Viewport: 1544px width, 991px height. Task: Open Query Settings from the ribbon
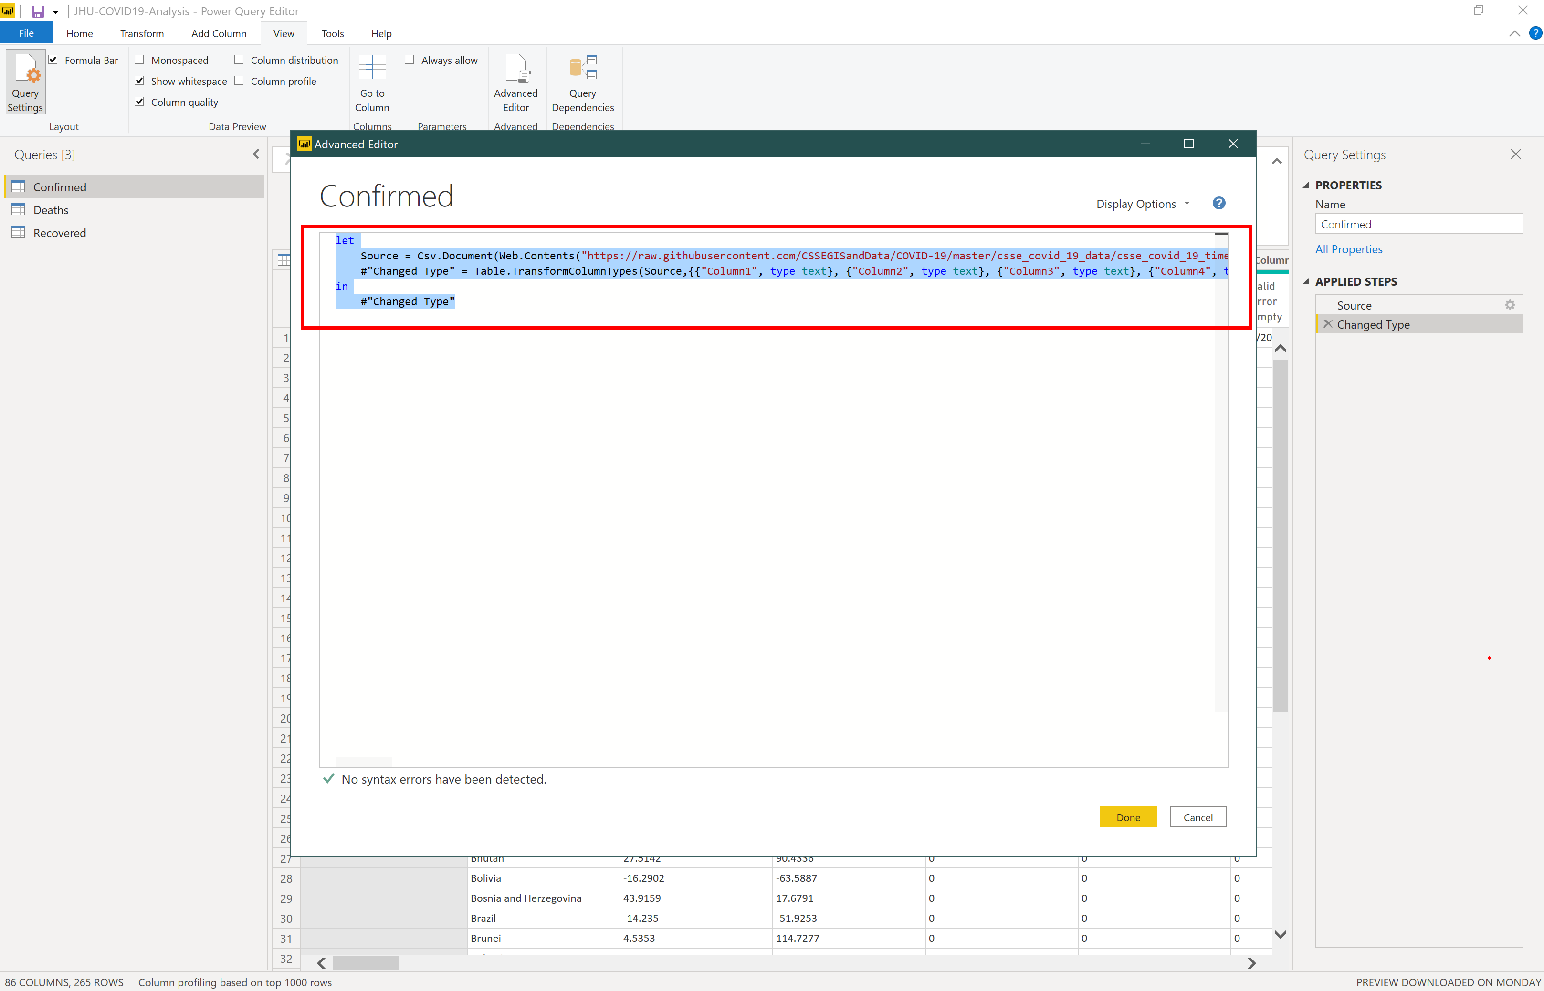click(25, 82)
